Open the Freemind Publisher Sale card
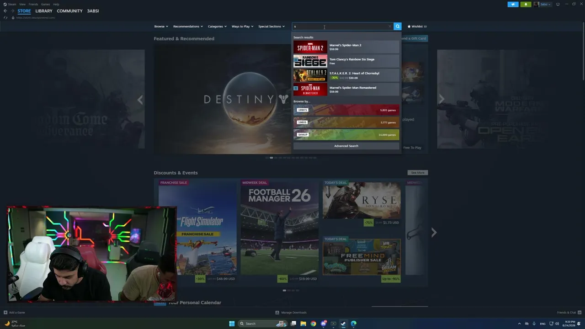 362,259
